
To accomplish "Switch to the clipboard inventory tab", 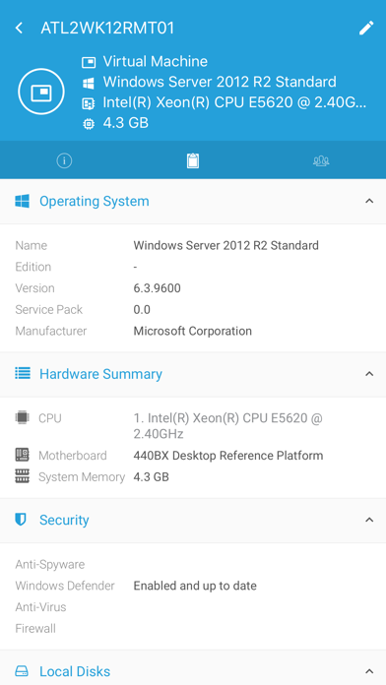I will (193, 160).
